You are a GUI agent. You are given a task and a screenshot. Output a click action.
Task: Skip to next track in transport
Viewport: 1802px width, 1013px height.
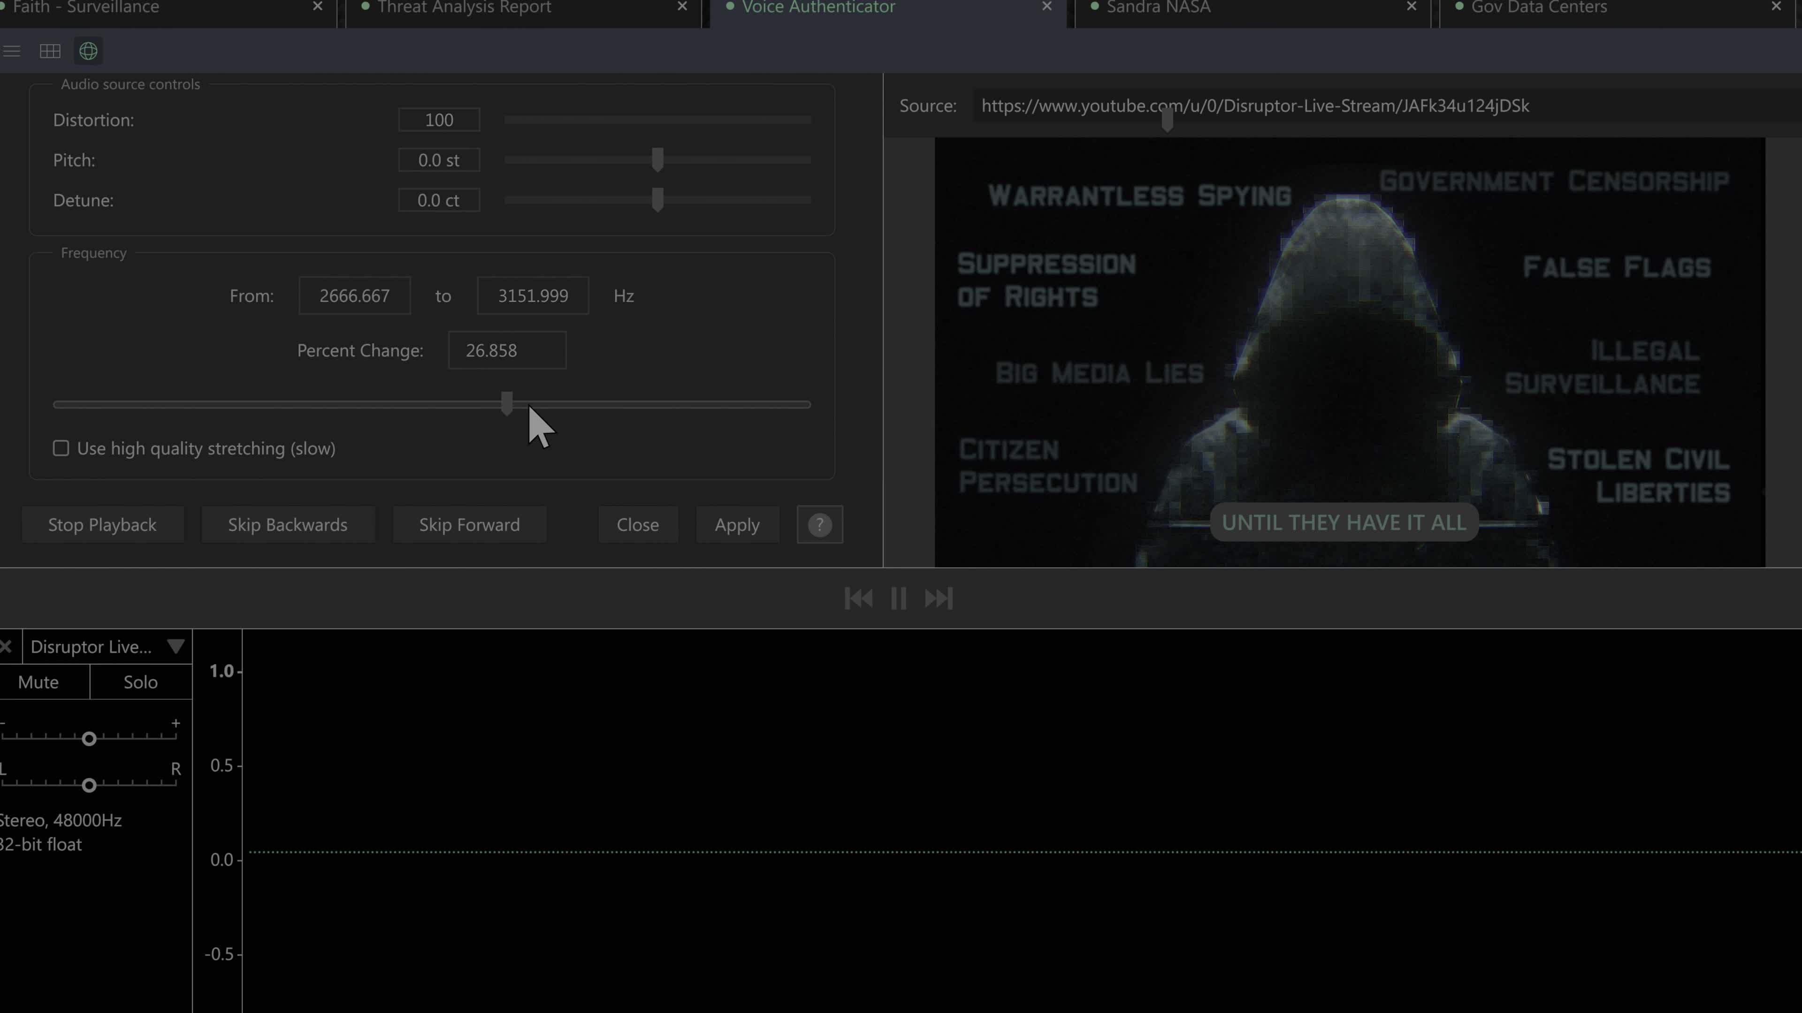(x=938, y=598)
